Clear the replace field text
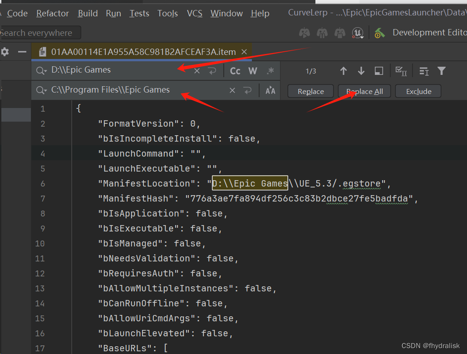Image resolution: width=467 pixels, height=354 pixels. [232, 90]
